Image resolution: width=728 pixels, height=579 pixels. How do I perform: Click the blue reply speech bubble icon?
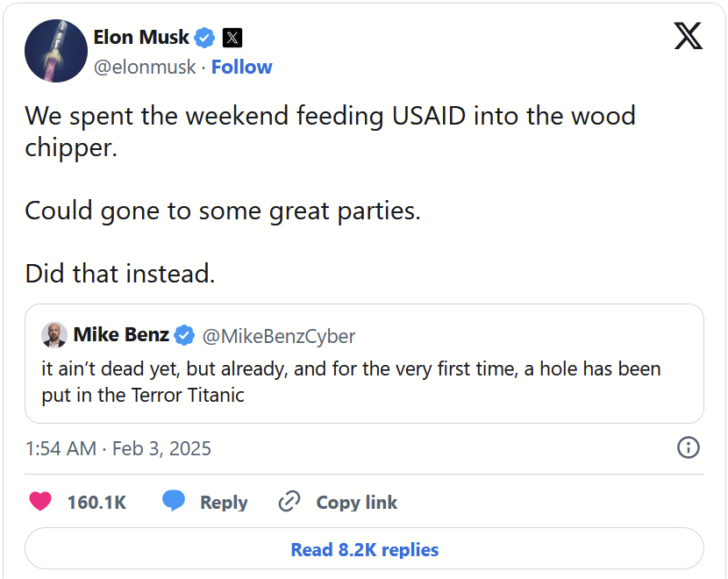point(174,502)
